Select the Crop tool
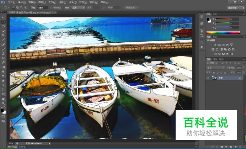This screenshot has height=149, width=246. [3, 35]
